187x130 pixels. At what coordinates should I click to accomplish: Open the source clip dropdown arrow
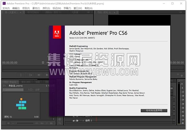(21, 12)
